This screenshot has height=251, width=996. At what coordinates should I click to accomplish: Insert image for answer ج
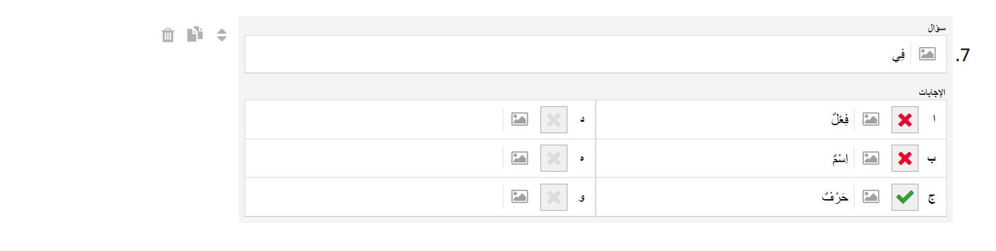[871, 196]
